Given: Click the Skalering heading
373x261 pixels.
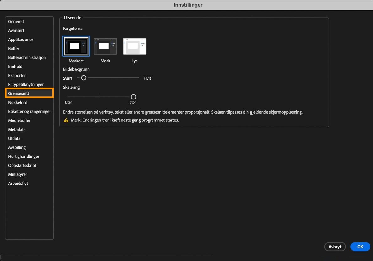Looking at the screenshot, I should (x=71, y=87).
